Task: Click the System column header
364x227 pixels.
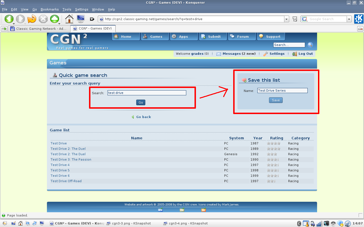Action: coord(237,138)
